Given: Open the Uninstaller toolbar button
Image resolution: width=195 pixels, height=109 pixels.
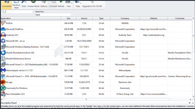Looking at the screenshot, I should pos(7,5).
